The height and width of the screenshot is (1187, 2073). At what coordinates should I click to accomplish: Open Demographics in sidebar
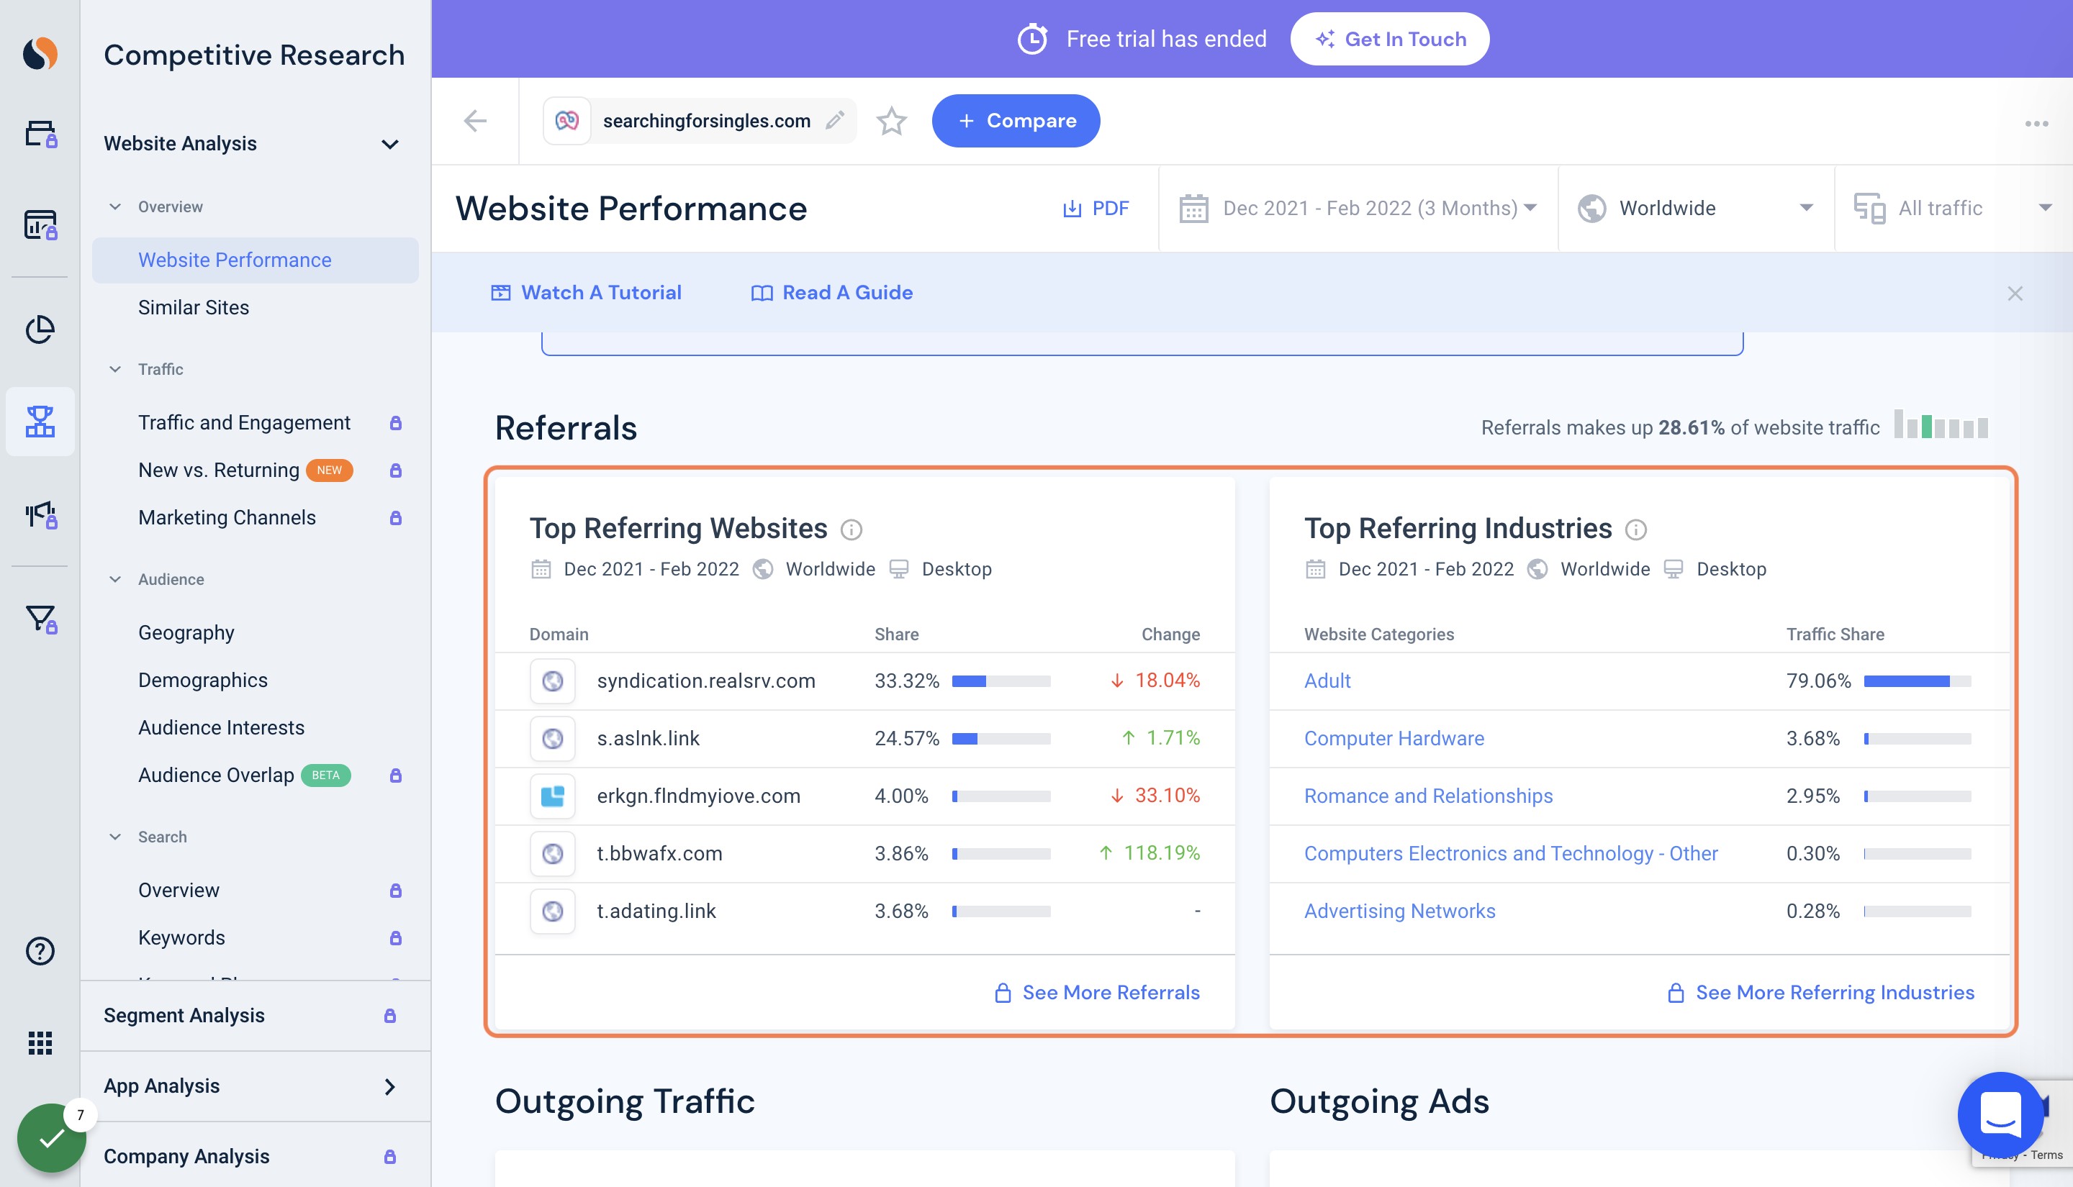click(202, 680)
